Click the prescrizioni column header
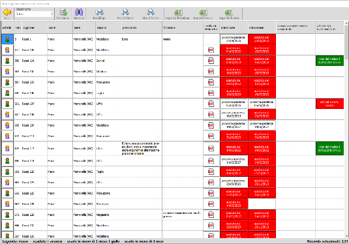The width and height of the screenshot is (349, 244). (142, 27)
